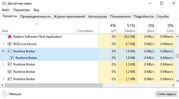Click the Radeon Software red icon
This screenshot has height=99, width=179.
click(10, 37)
